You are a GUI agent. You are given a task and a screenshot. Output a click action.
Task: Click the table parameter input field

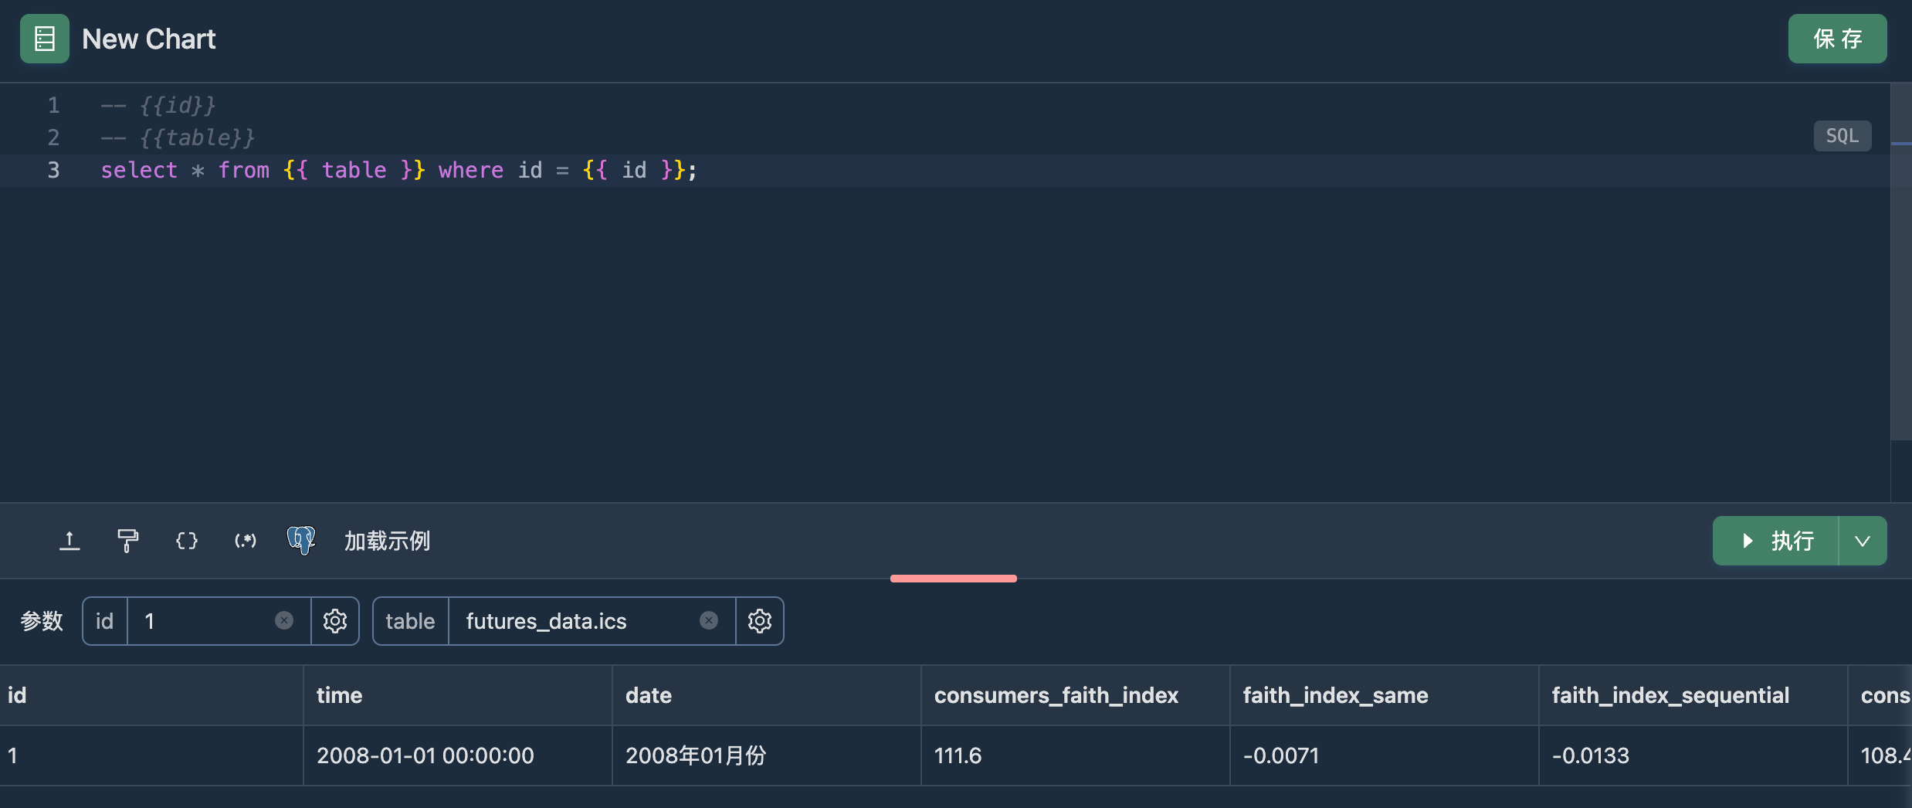592,621
